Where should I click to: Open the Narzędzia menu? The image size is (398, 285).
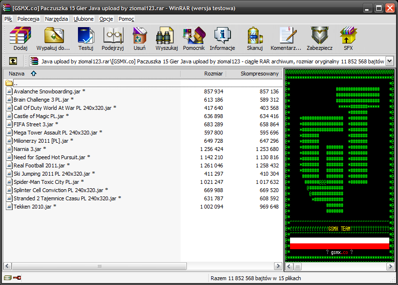56,19
